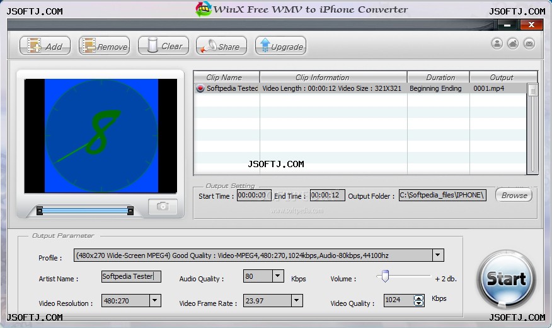Click the Duration column header

(439, 77)
